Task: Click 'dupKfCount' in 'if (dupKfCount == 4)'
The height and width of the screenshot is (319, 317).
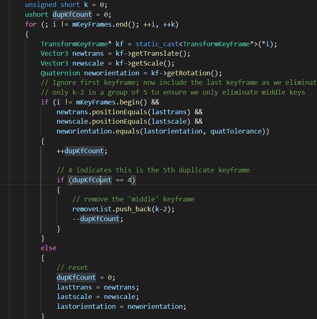Action: tap(92, 180)
